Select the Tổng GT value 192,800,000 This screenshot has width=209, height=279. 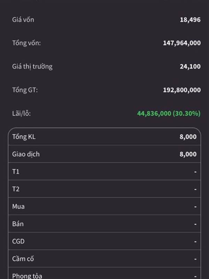click(x=182, y=90)
